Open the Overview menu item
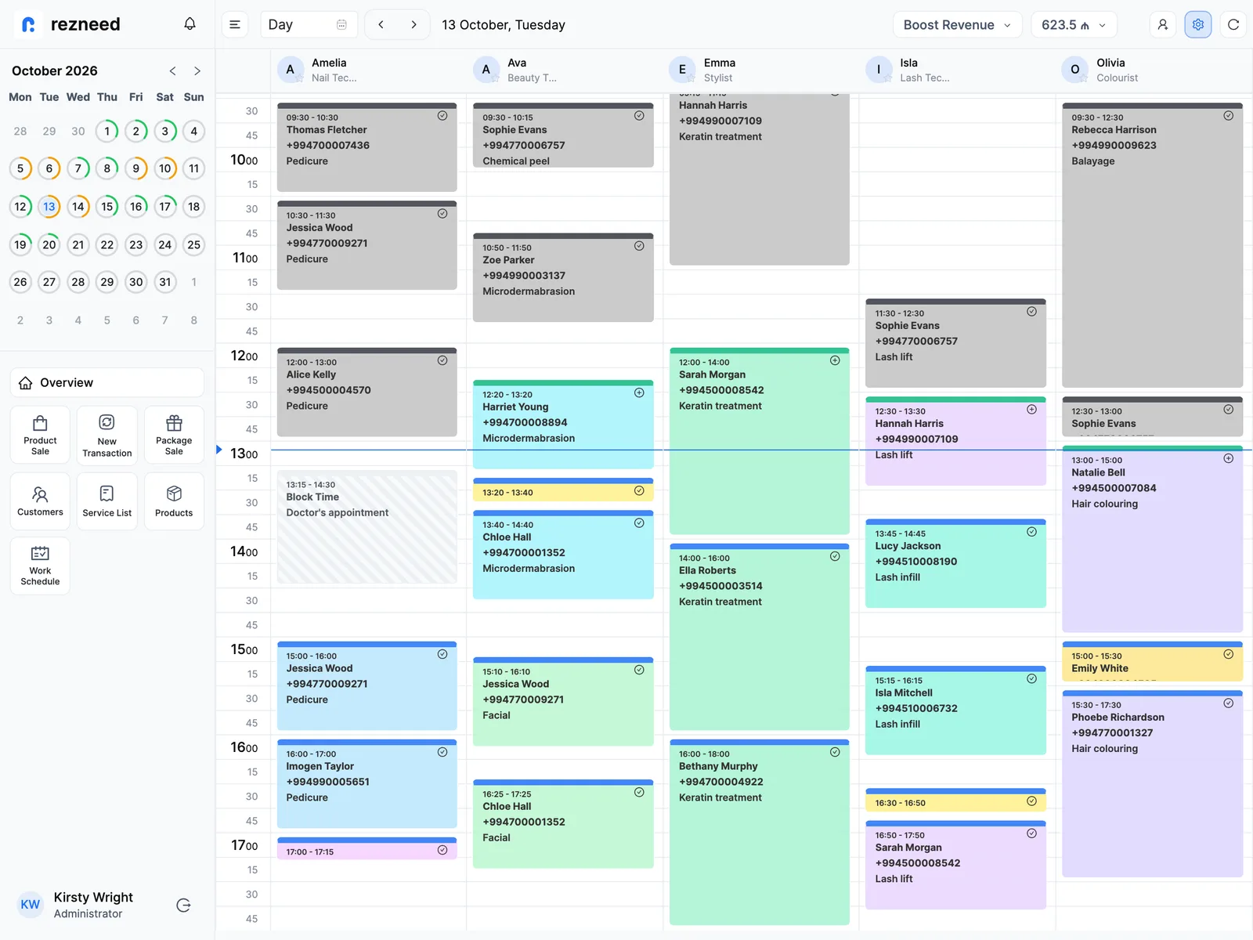Image resolution: width=1253 pixels, height=940 pixels. (107, 382)
